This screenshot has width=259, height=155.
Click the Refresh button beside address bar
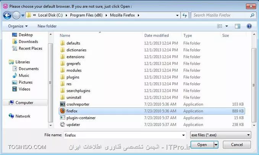185,15
